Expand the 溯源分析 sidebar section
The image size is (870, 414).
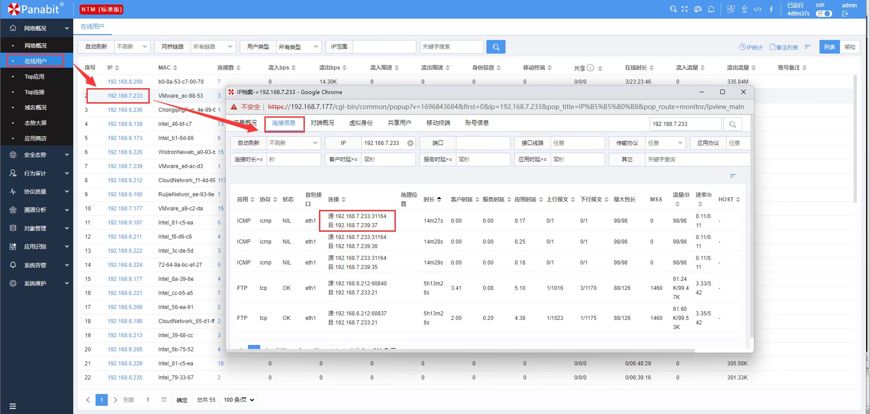click(x=36, y=210)
